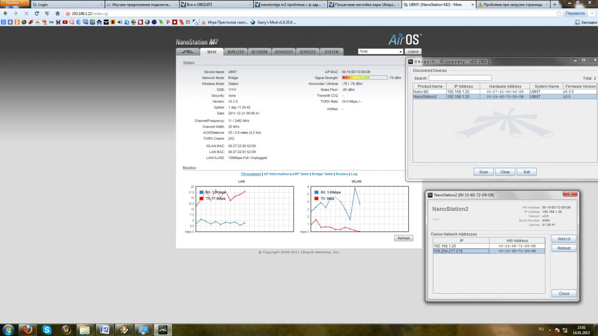Sort by the IP Address column header
Screen dimensions: 598x336
pyautogui.click(x=463, y=86)
